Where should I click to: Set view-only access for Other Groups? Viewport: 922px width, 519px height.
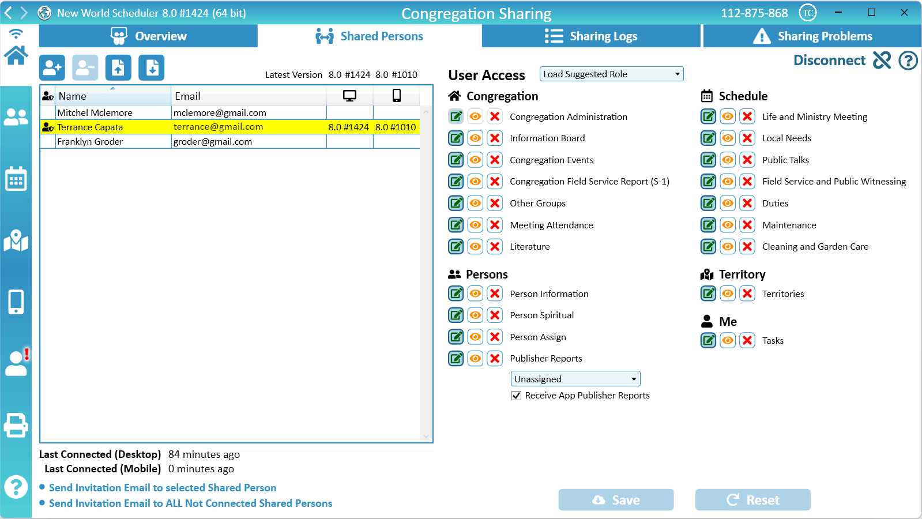click(x=475, y=203)
